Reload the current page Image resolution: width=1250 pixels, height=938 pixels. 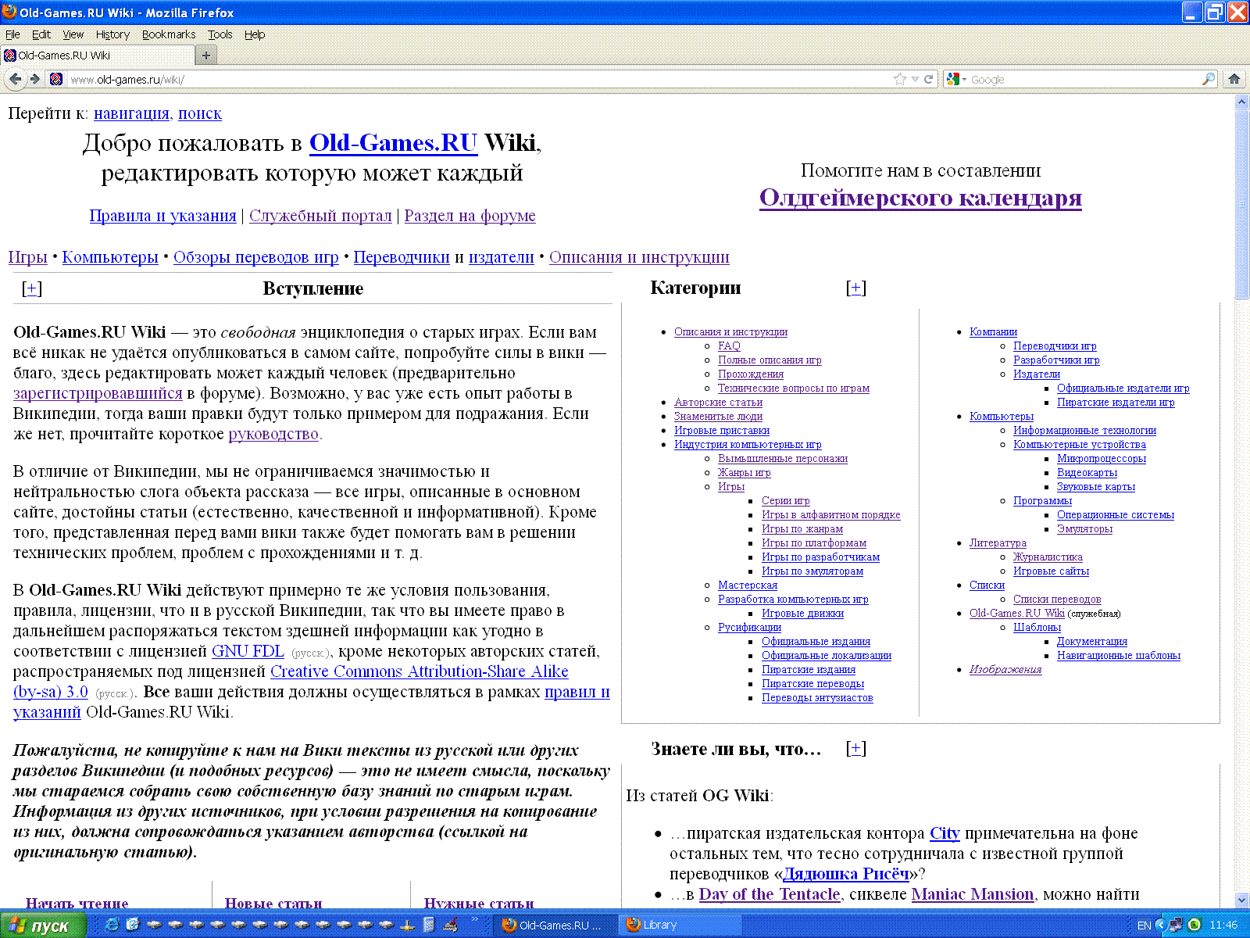coord(928,79)
